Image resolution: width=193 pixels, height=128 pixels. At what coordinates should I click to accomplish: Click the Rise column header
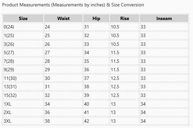click(x=124, y=18)
